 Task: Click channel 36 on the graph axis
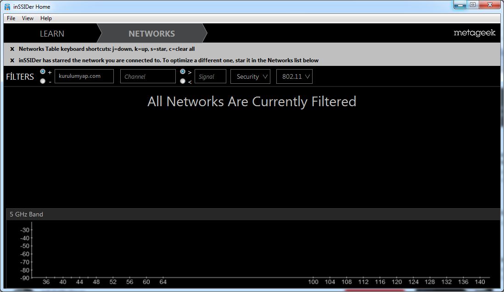click(x=46, y=282)
